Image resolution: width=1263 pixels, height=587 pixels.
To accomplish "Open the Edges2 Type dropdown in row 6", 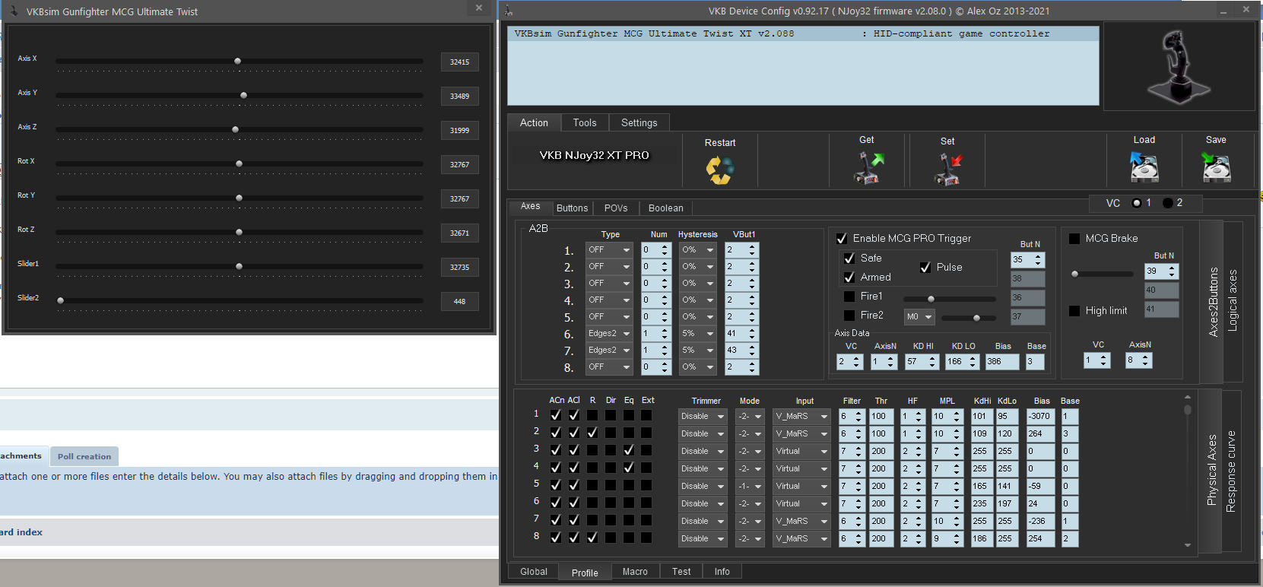I will pyautogui.click(x=609, y=334).
